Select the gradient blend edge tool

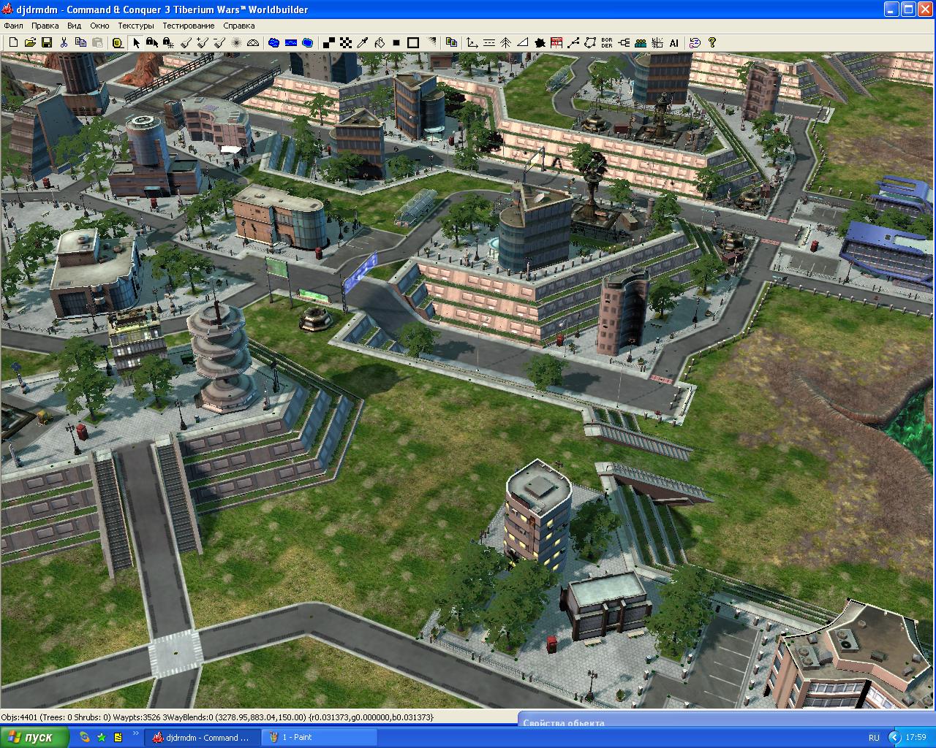tap(431, 43)
